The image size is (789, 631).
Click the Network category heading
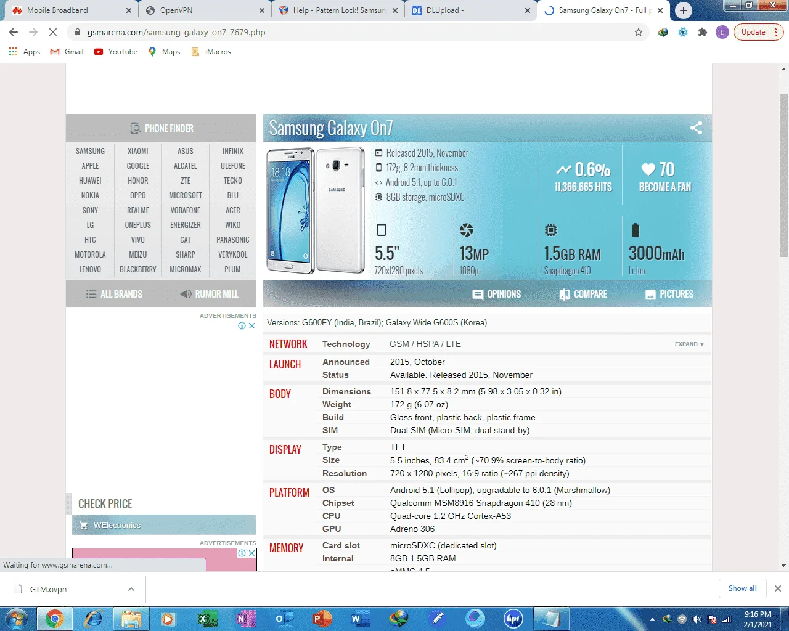288,344
